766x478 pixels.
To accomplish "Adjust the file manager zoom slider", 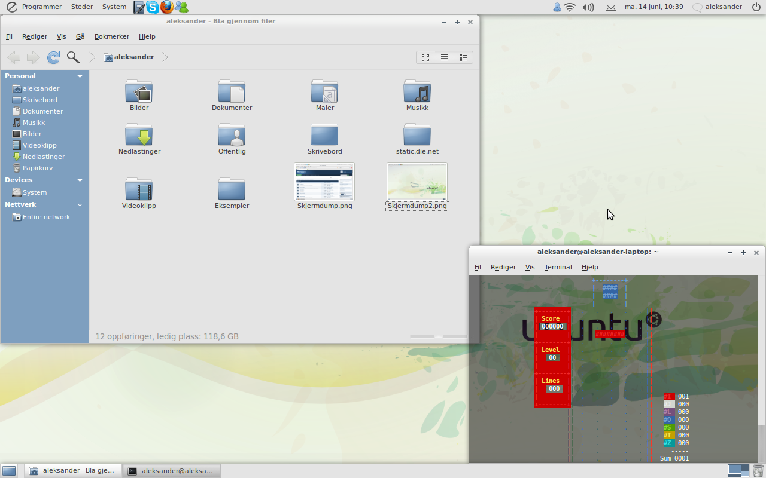I will click(x=439, y=336).
